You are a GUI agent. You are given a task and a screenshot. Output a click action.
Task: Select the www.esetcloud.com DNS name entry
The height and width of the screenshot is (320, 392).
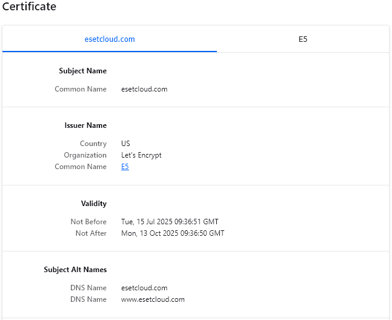(x=153, y=299)
